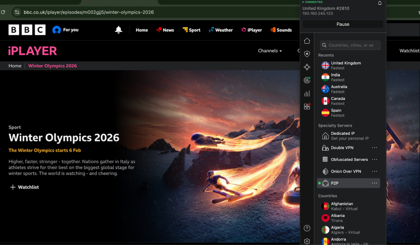Open Dedicated IP specialty option

(x=348, y=136)
